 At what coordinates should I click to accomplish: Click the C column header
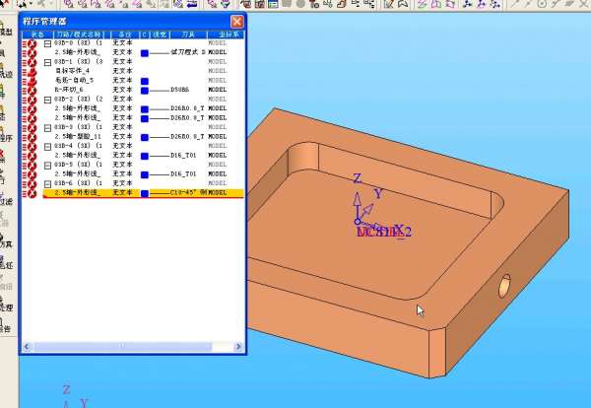click(145, 34)
